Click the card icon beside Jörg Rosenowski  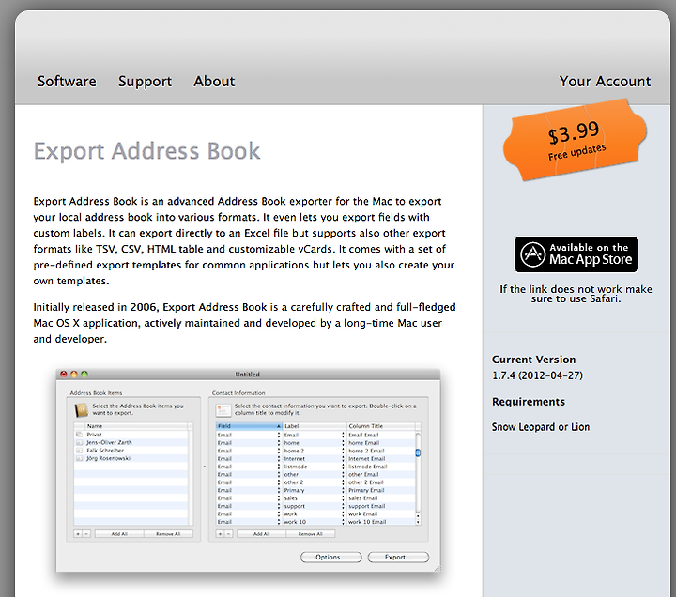[79, 458]
